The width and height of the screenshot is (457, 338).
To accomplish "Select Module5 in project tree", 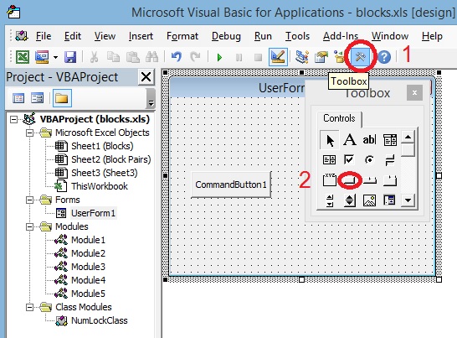I will point(88,294).
